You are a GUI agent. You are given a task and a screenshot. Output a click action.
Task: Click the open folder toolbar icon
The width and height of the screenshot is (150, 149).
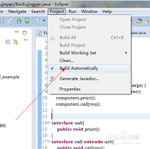(x=139, y=21)
